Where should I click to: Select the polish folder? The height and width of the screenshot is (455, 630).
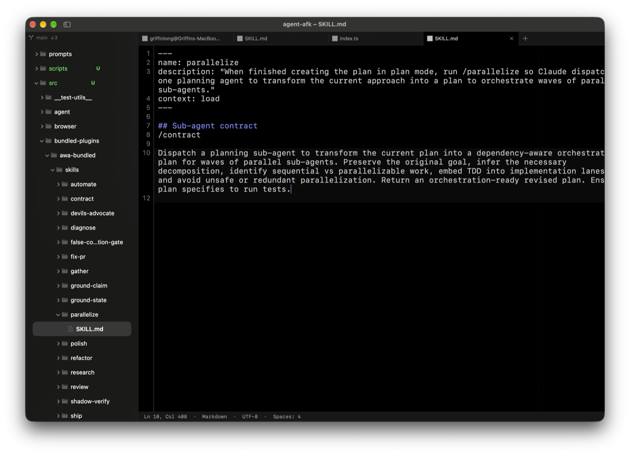(82, 343)
